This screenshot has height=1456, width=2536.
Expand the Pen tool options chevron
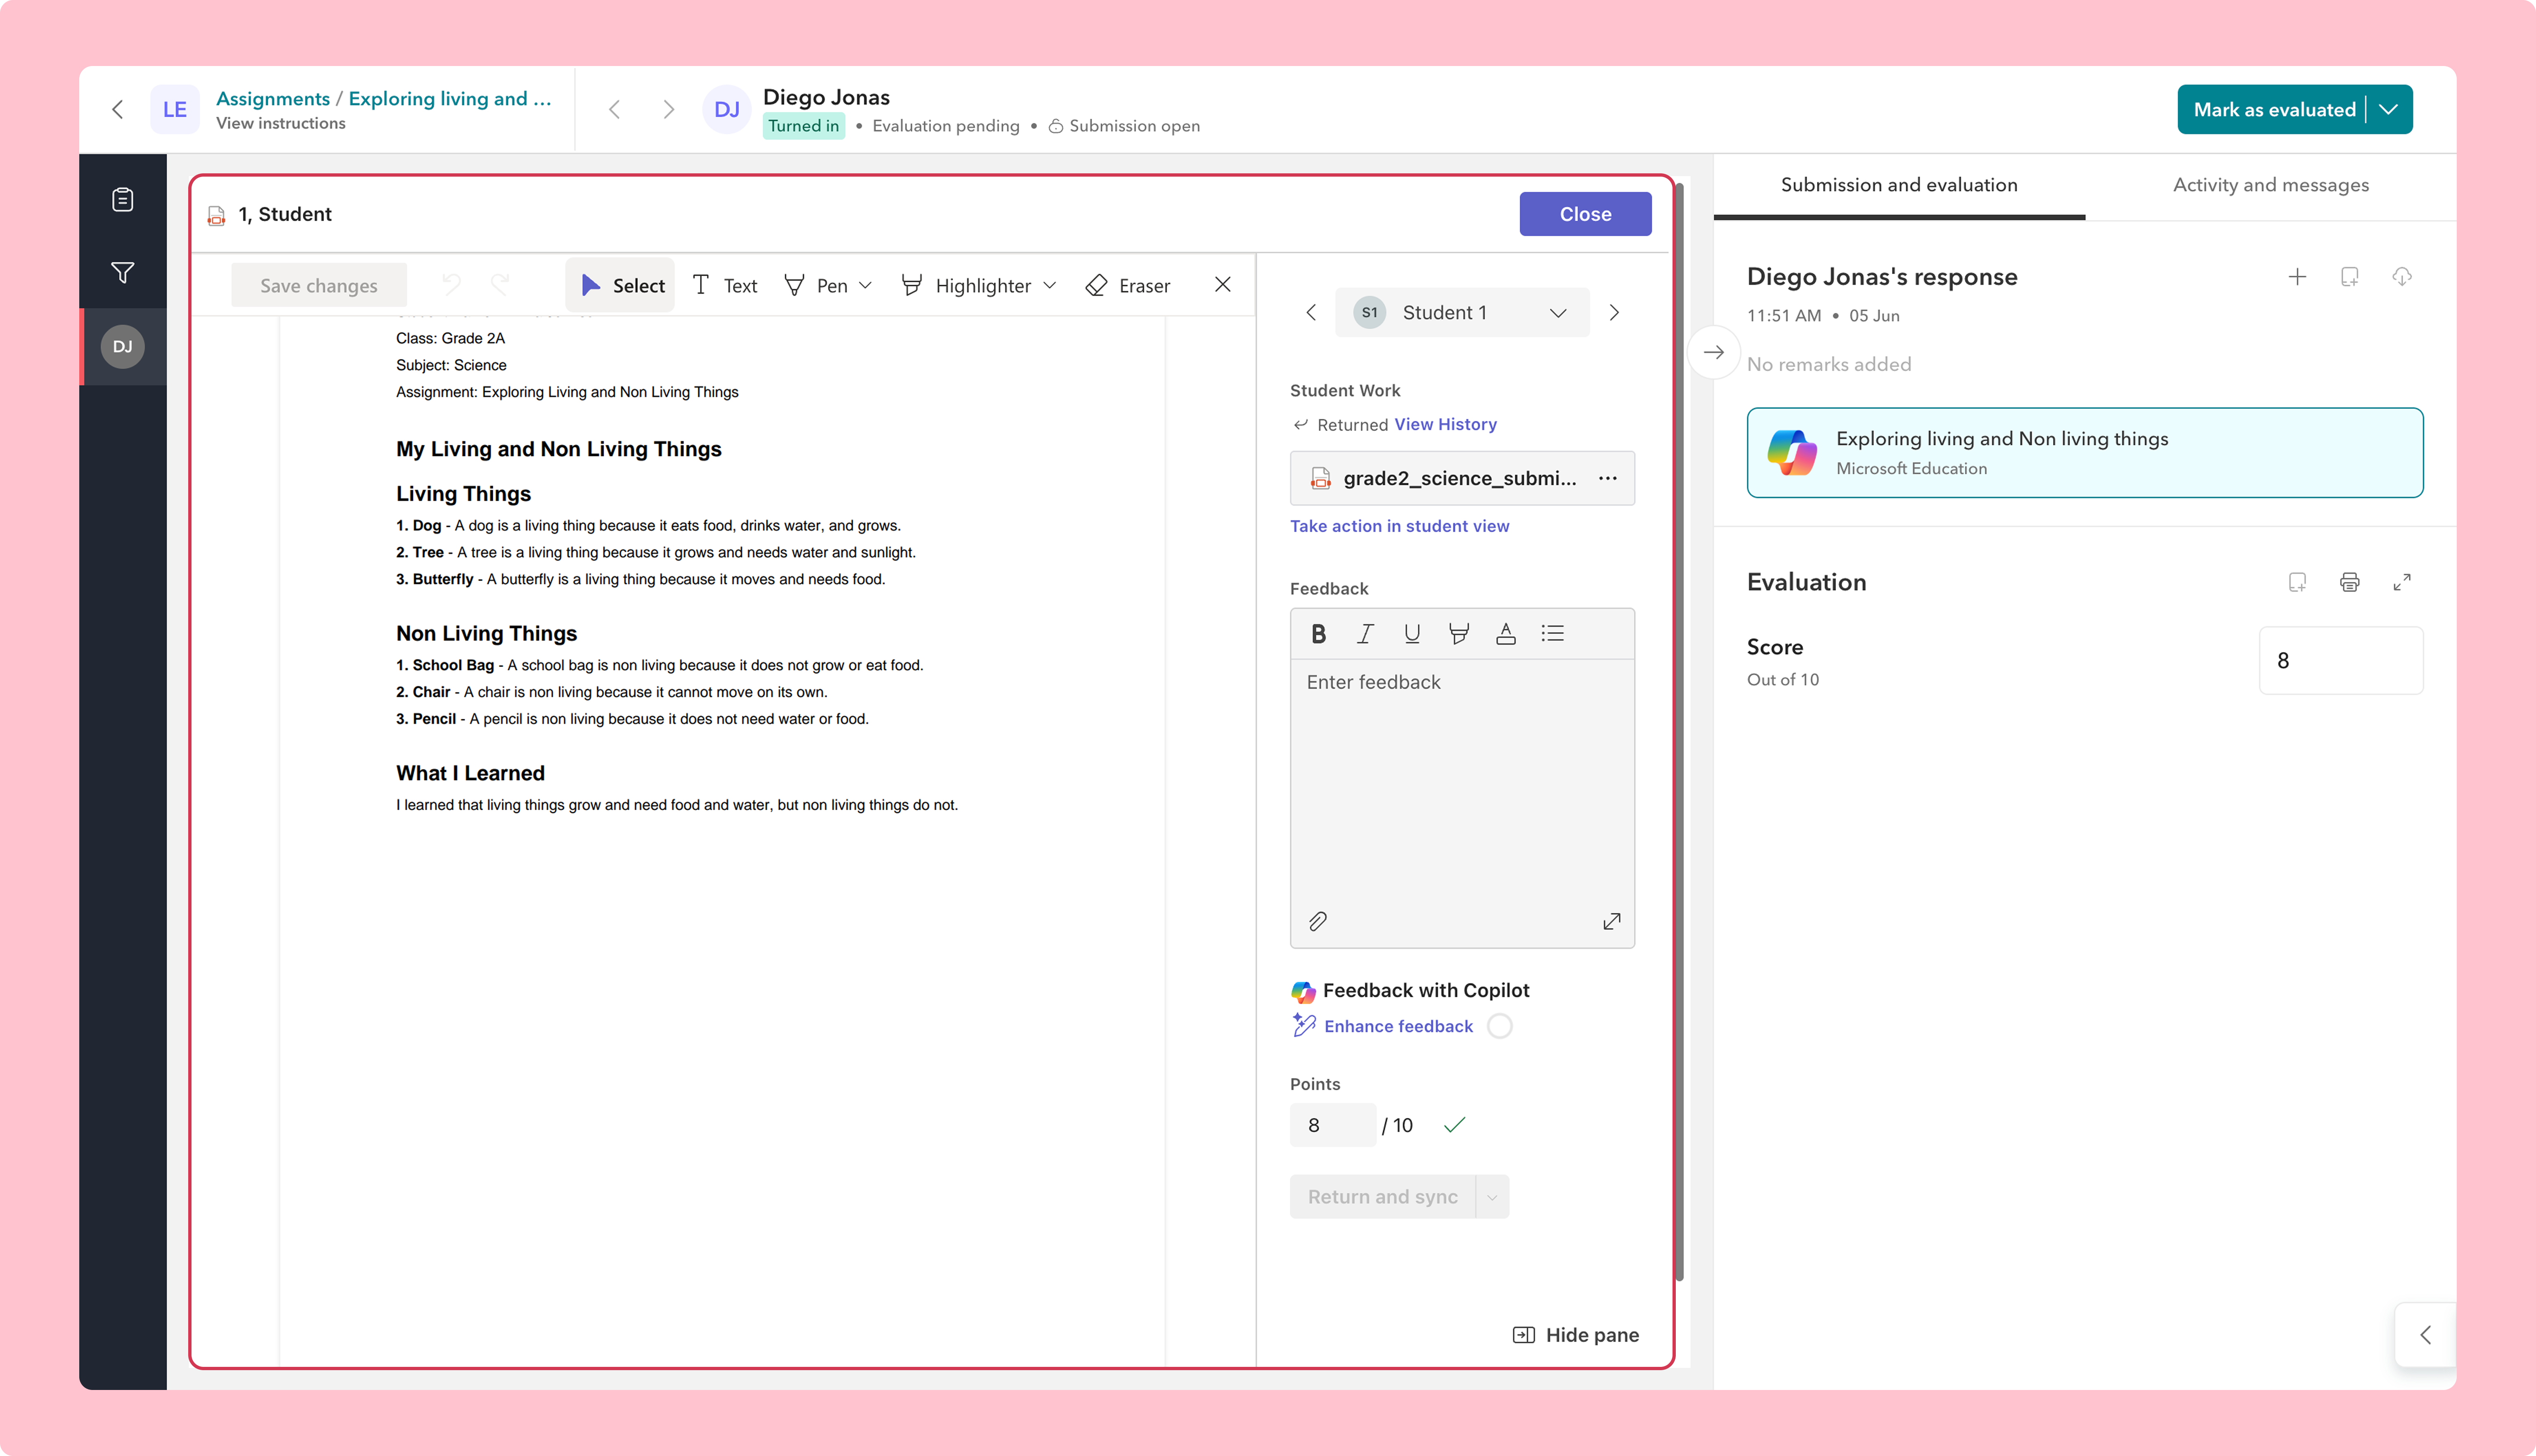865,285
